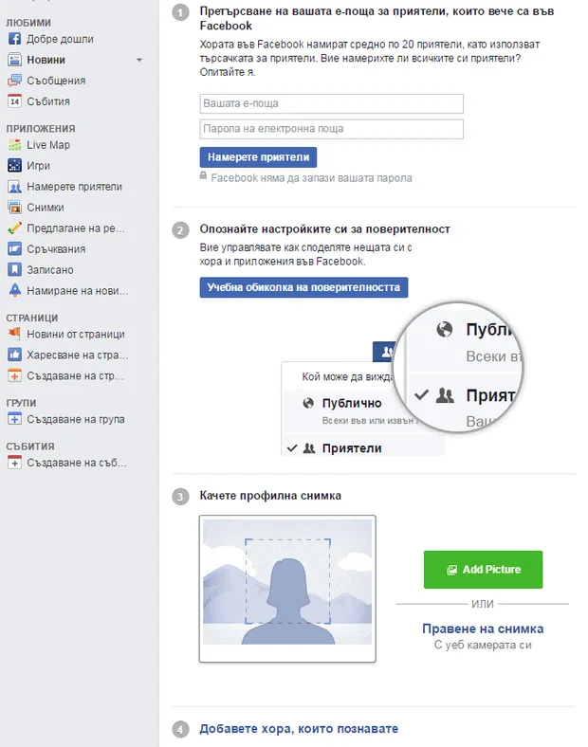Open Live Map from the apps list
Image resolution: width=588 pixels, height=747 pixels.
click(48, 145)
